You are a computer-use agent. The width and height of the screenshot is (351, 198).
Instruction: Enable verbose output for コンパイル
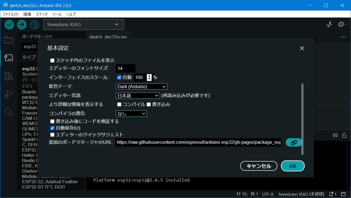pyautogui.click(x=119, y=104)
